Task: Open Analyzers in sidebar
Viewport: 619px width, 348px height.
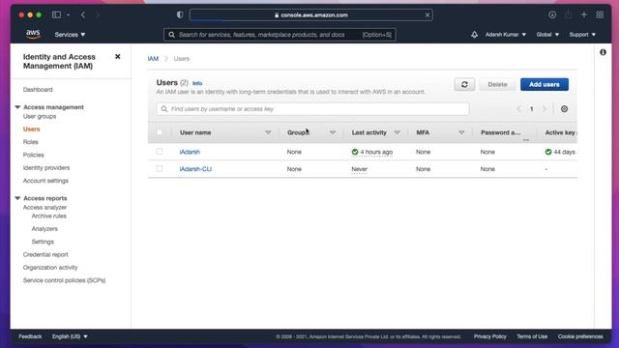Action: click(x=44, y=229)
